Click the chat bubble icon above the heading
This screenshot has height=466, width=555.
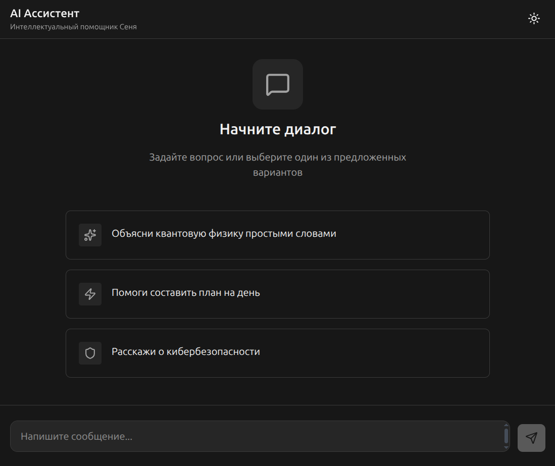(x=278, y=84)
